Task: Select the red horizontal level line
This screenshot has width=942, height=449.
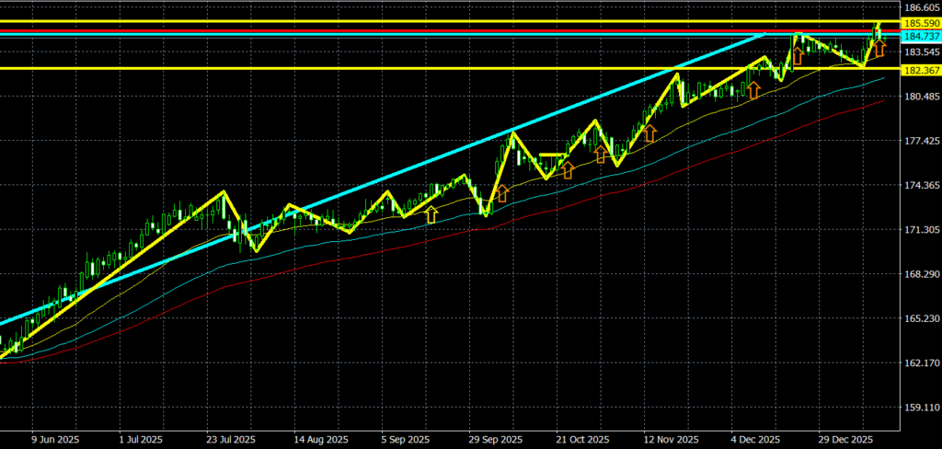Action: (368, 31)
